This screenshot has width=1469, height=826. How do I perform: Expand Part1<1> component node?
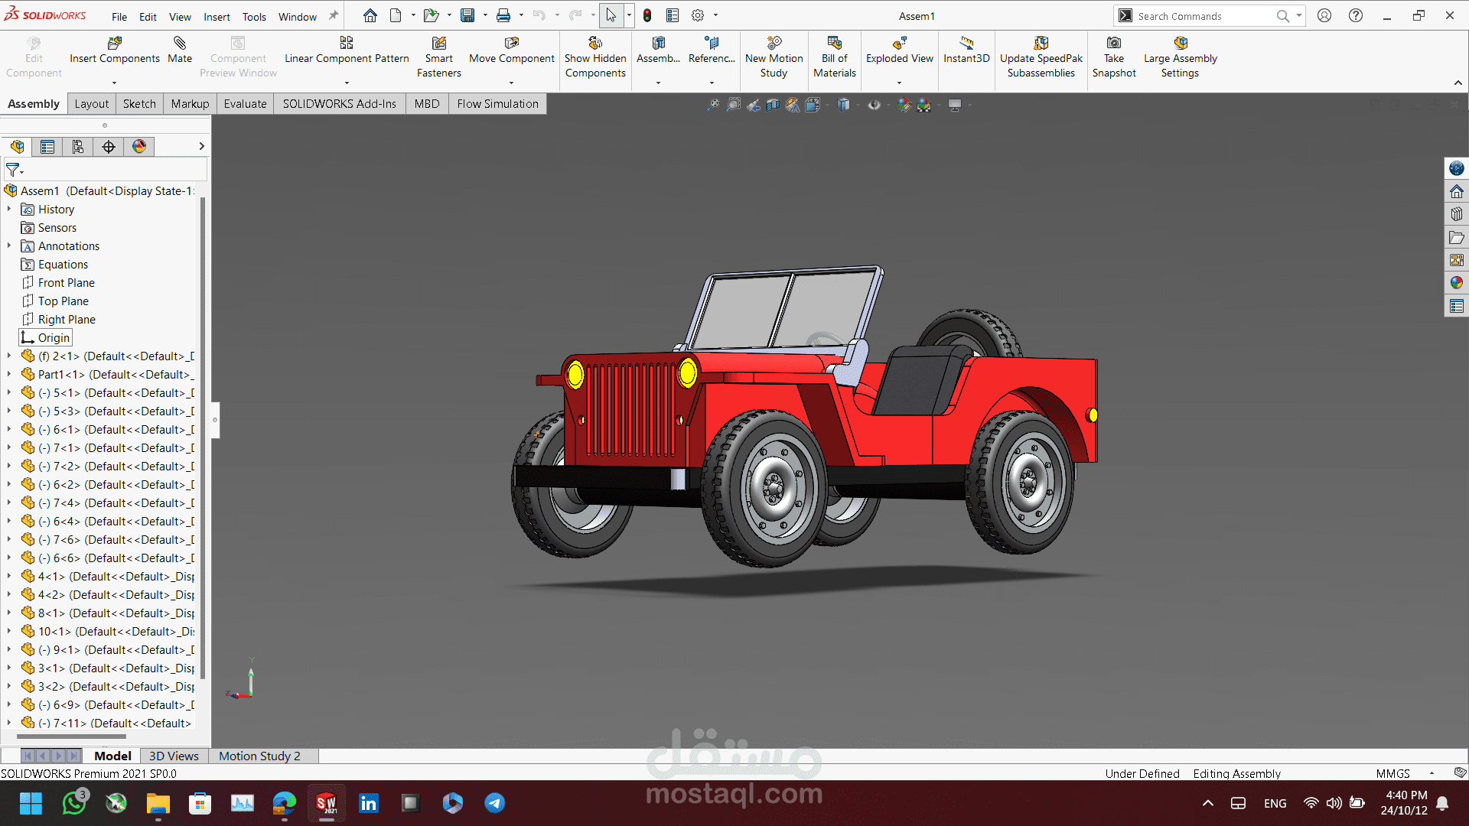coord(9,374)
